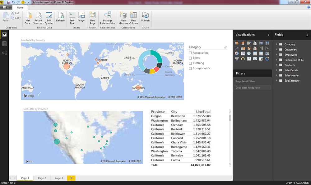The width and height of the screenshot is (311, 185).
Task: Expand the Category table in Fields
Action: click(x=277, y=44)
